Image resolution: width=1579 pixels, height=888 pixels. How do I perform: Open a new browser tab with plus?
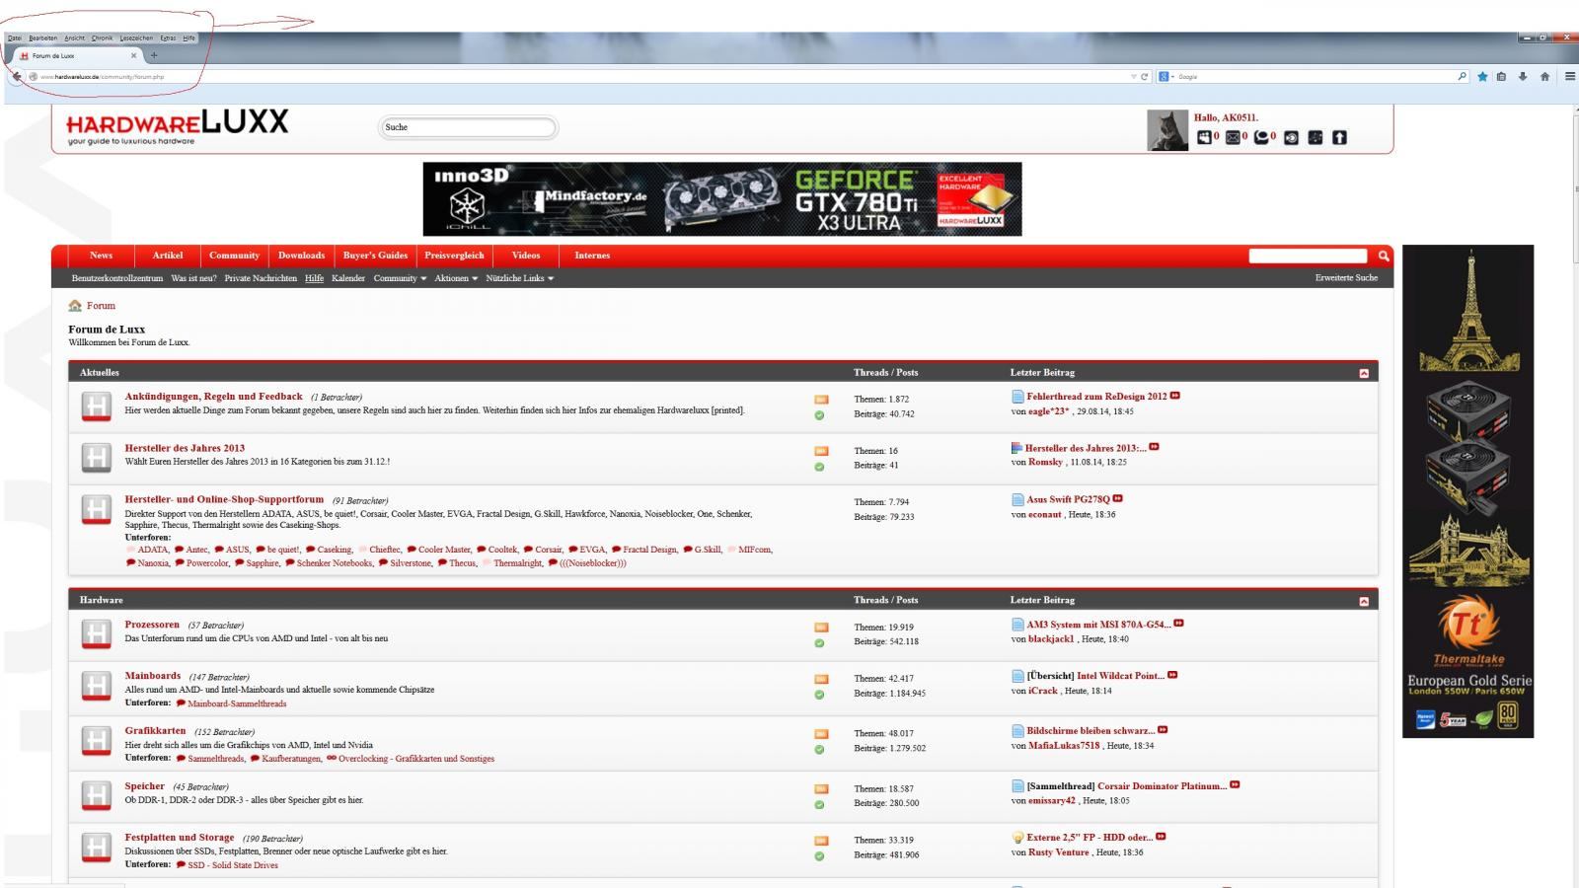pyautogui.click(x=154, y=55)
